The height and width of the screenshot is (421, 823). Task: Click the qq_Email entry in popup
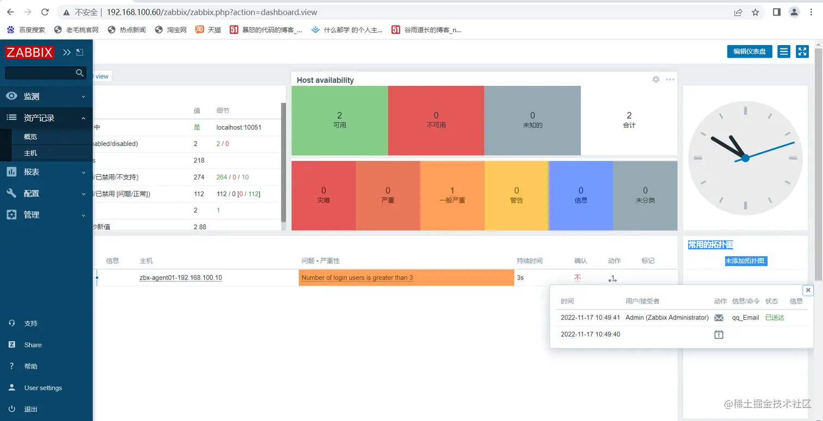pyautogui.click(x=745, y=318)
